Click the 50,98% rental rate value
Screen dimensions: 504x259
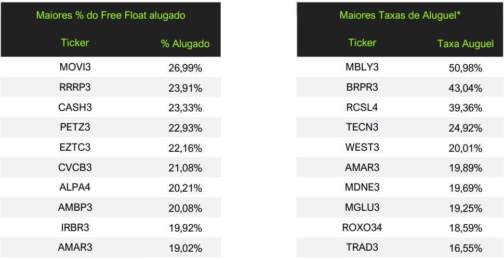[465, 68]
